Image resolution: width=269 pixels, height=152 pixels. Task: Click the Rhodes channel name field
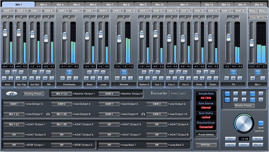click(x=124, y=84)
